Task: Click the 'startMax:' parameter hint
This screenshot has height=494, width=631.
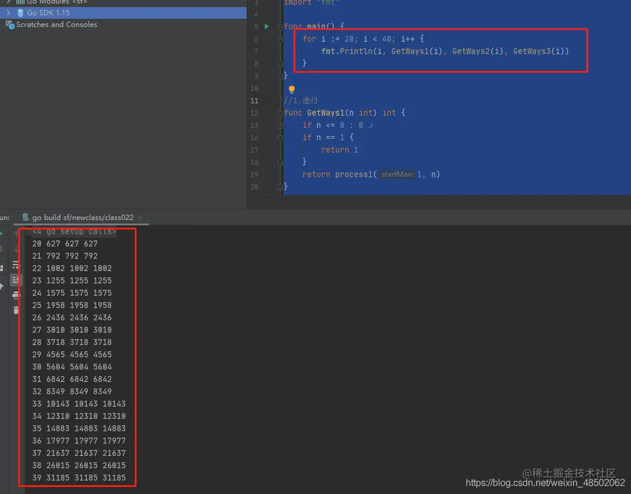Action: tap(397, 174)
